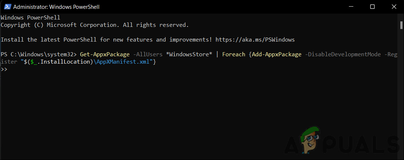404x160 pixels.
Task: Click the Foreach keyword
Action: [x=234, y=54]
